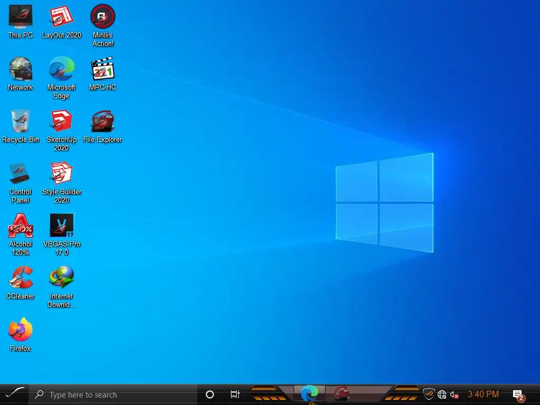Select the SketchUp 2020 shortcut
Viewport: 540px width, 405px height.
[61, 131]
